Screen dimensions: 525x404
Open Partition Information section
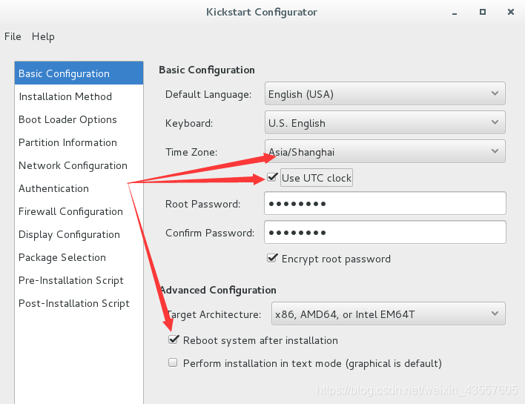[67, 142]
